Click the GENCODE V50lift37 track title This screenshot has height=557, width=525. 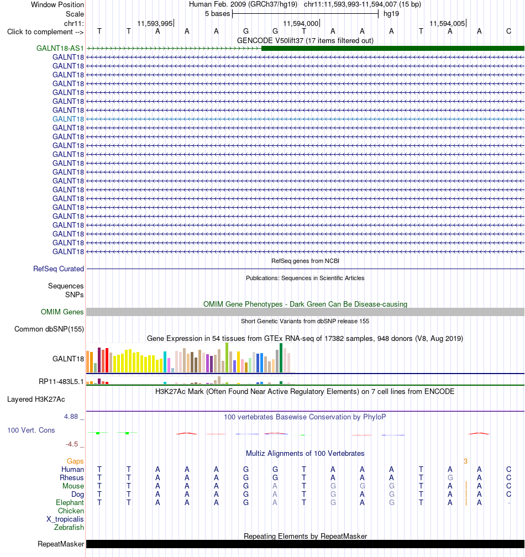coord(305,40)
